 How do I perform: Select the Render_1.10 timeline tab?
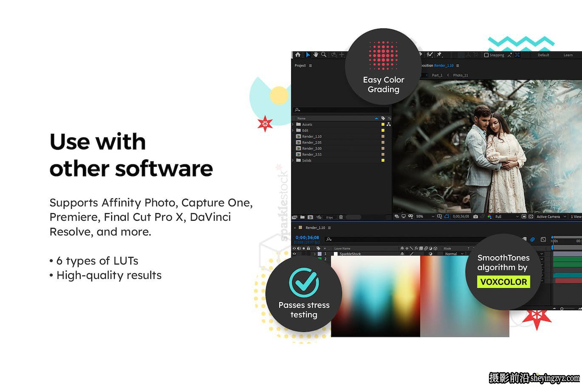[315, 228]
